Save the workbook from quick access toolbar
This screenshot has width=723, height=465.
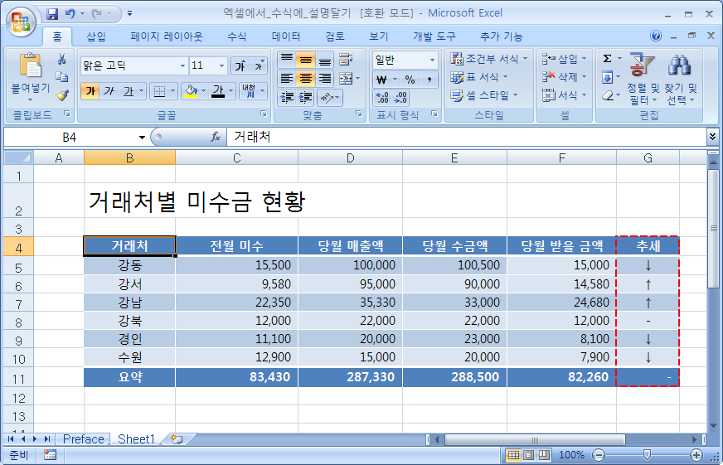[52, 14]
